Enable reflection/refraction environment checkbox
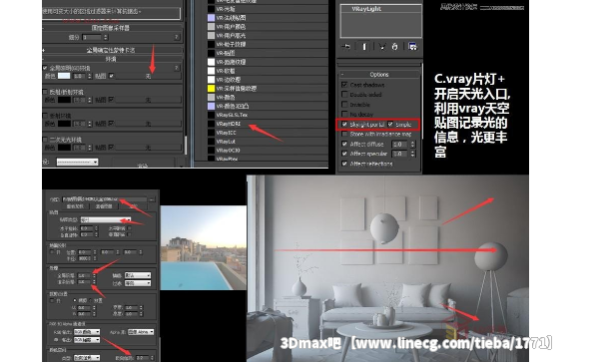The width and height of the screenshot is (592, 362). (45, 92)
